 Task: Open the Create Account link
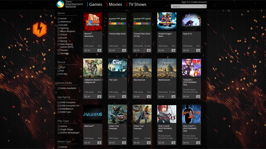(x=199, y=2)
